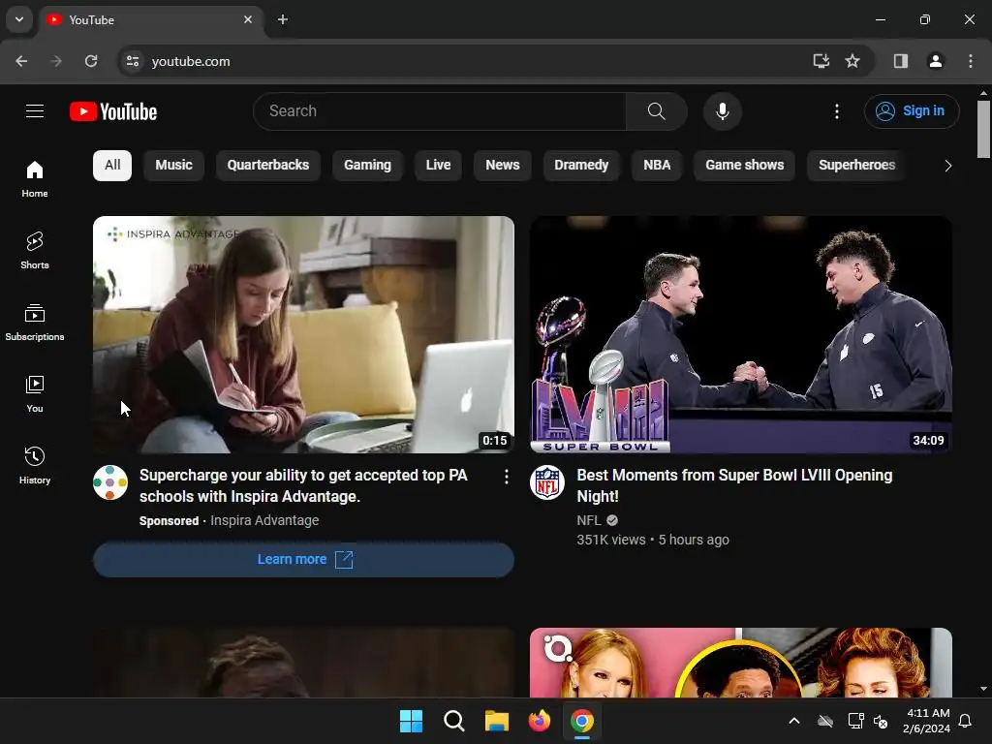Viewport: 992px width, 744px height.
Task: Open the Inspira Advantage ad options menu
Action: [x=506, y=477]
